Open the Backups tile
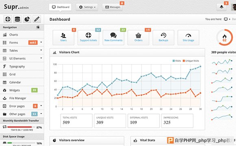This screenshot has width=236, height=146. (163, 37)
